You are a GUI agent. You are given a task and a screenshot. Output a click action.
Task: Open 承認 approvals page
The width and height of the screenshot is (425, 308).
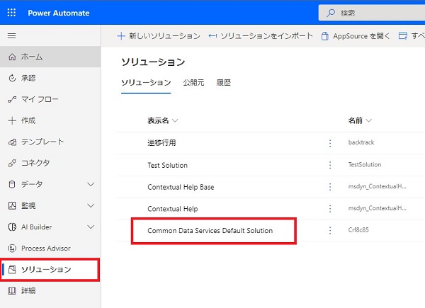pyautogui.click(x=50, y=78)
